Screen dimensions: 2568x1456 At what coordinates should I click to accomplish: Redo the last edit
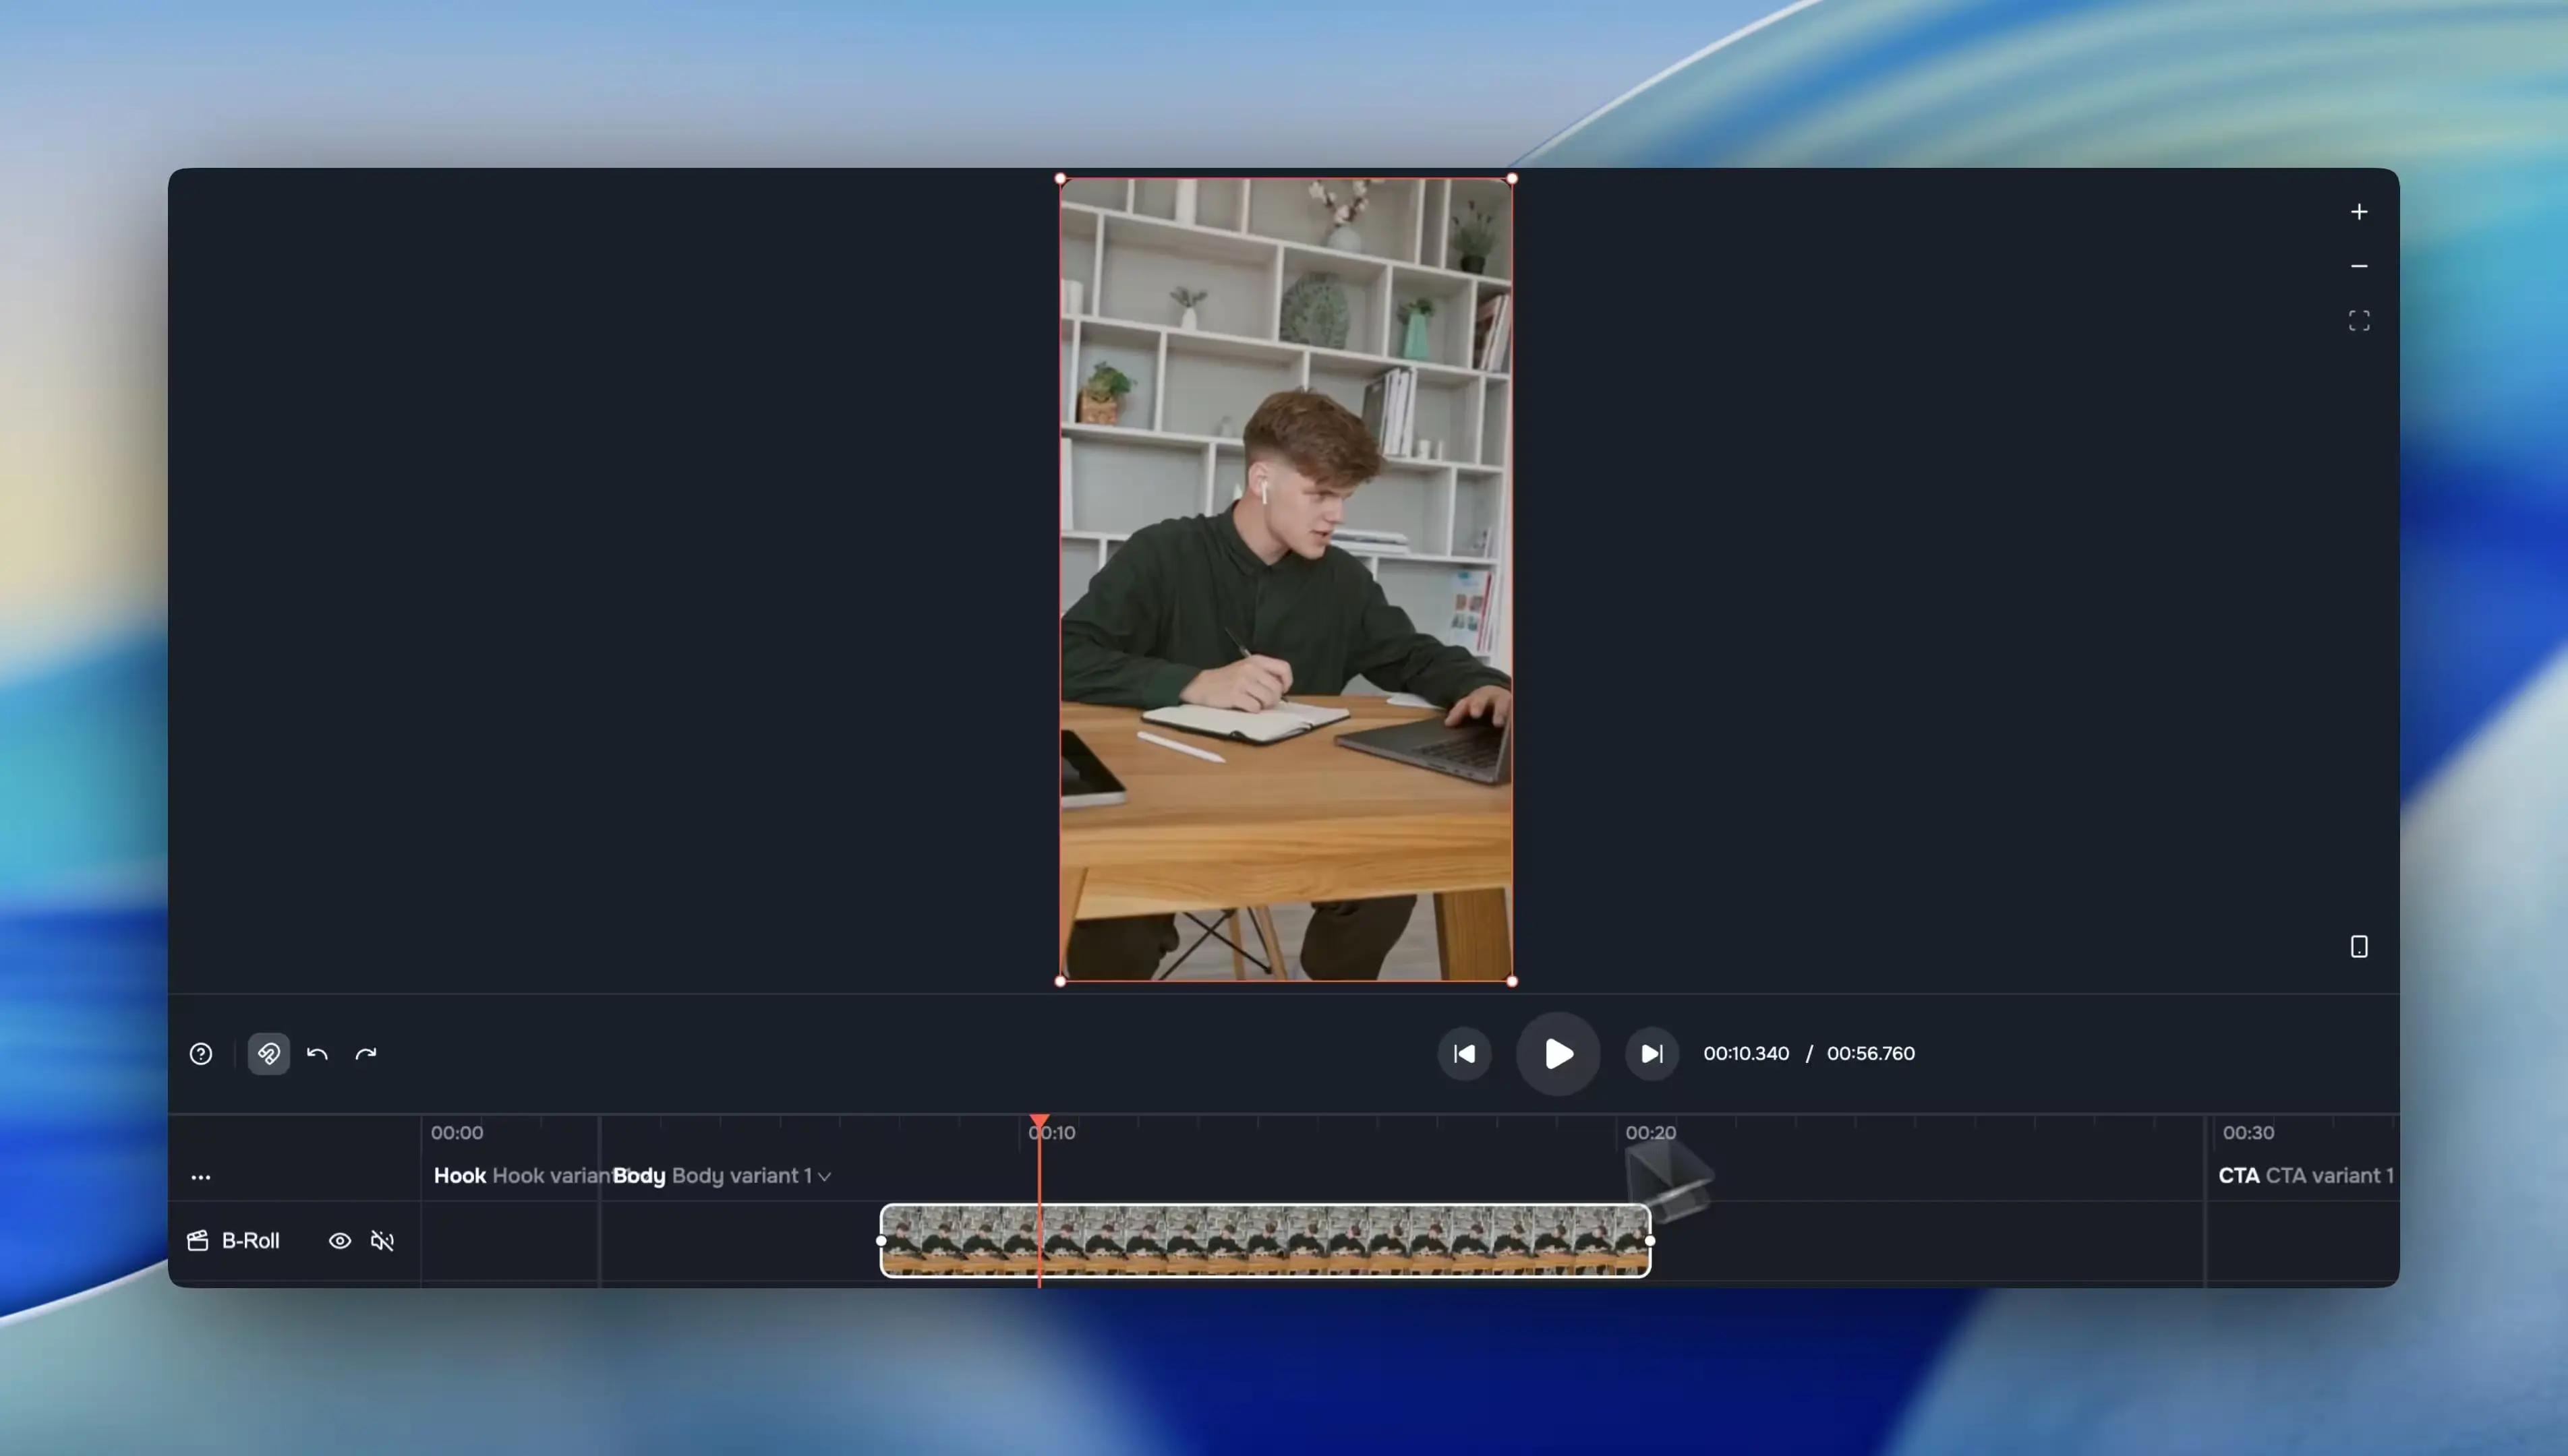(x=366, y=1054)
